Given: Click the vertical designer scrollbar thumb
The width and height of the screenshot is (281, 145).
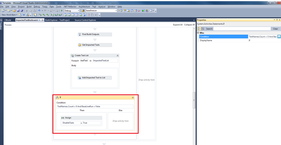Looking at the screenshot, I should coord(194,100).
